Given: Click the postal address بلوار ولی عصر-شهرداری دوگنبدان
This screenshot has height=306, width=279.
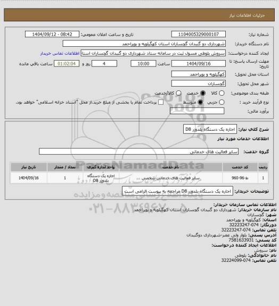Looking at the screenshot, I should 217,235.
